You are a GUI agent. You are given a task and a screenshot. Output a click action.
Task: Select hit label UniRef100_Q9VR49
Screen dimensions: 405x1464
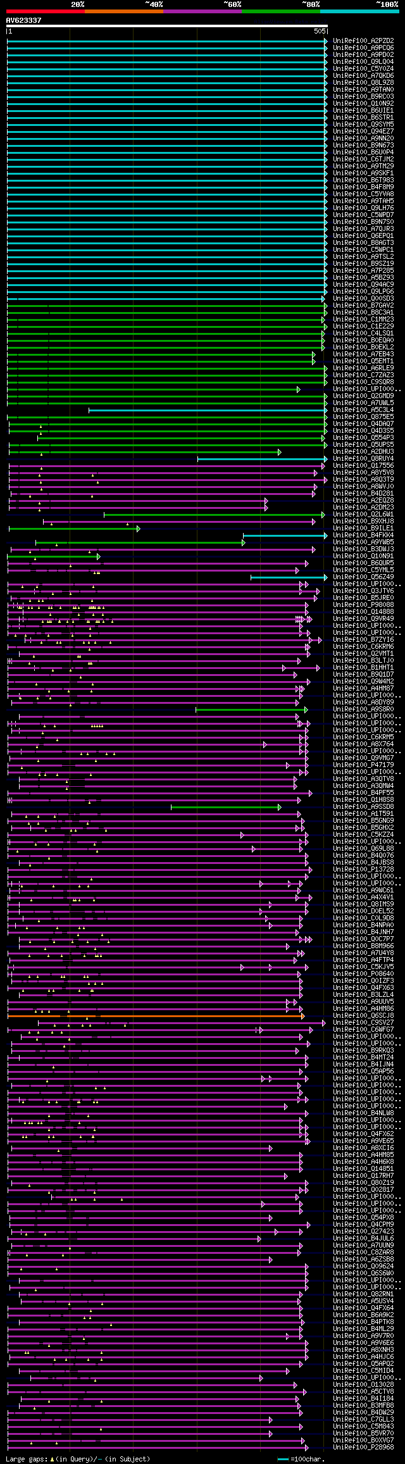click(363, 618)
